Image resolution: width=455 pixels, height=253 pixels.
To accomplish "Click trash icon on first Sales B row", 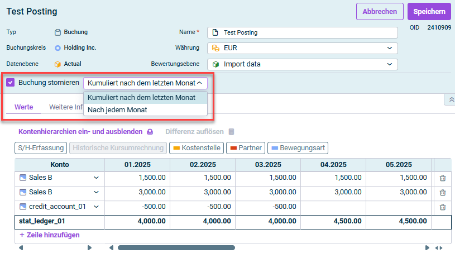I will coord(442,178).
